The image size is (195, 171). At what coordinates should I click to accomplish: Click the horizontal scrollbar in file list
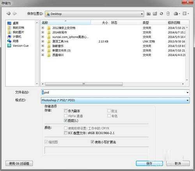[84, 84]
